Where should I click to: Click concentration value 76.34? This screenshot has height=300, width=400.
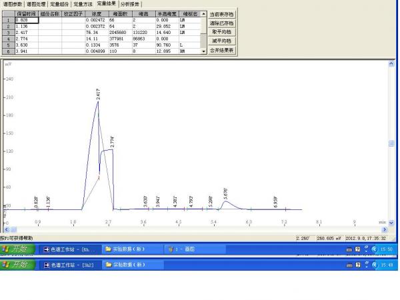(97, 33)
